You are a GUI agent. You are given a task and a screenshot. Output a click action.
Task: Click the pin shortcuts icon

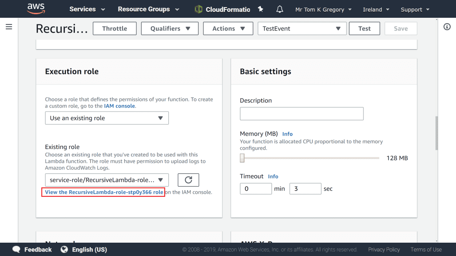(x=261, y=9)
